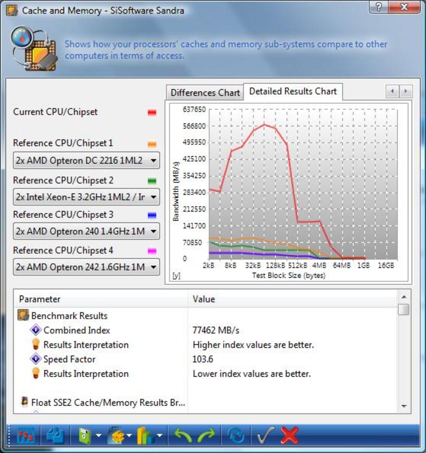Click the Combined Index diamond icon
426x453 pixels.
pos(36,329)
